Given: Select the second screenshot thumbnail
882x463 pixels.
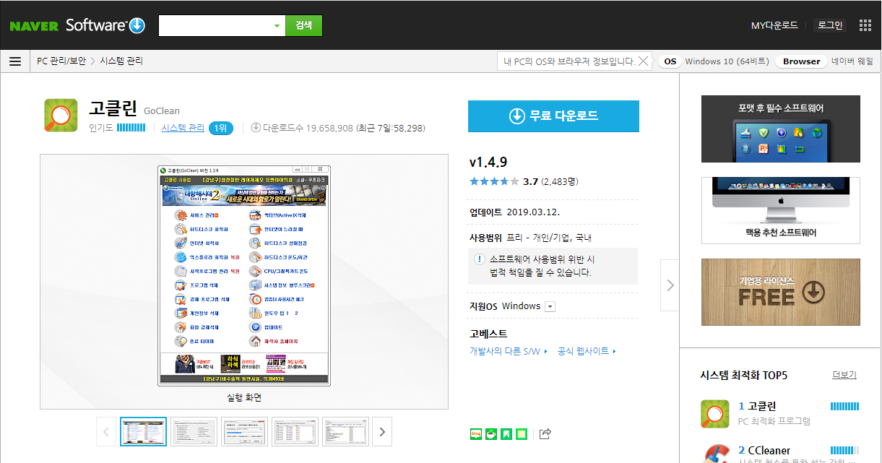Looking at the screenshot, I should point(194,432).
